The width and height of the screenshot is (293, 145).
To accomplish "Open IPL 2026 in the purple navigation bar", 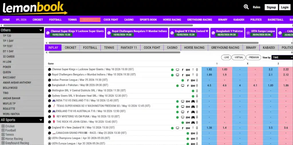I will [x=21, y=20].
